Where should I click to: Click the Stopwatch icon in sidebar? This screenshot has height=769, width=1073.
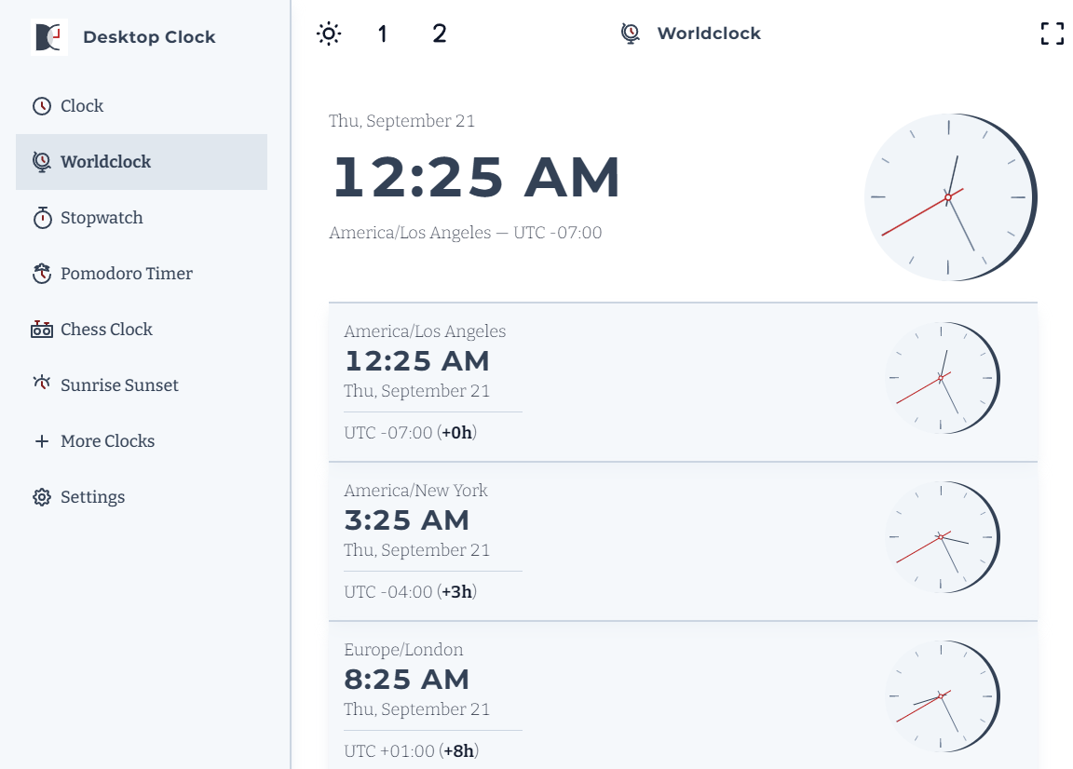coord(42,218)
